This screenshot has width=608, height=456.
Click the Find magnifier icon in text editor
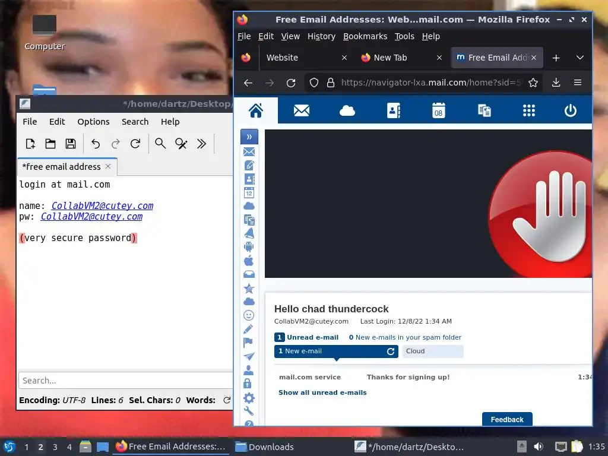(160, 144)
